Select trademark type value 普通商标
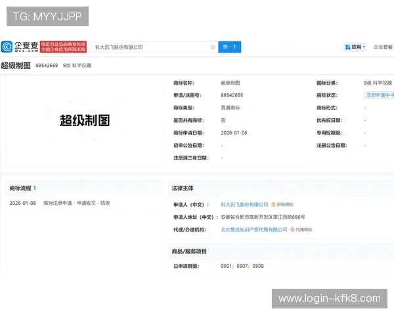The height and width of the screenshot is (315, 394). click(230, 108)
